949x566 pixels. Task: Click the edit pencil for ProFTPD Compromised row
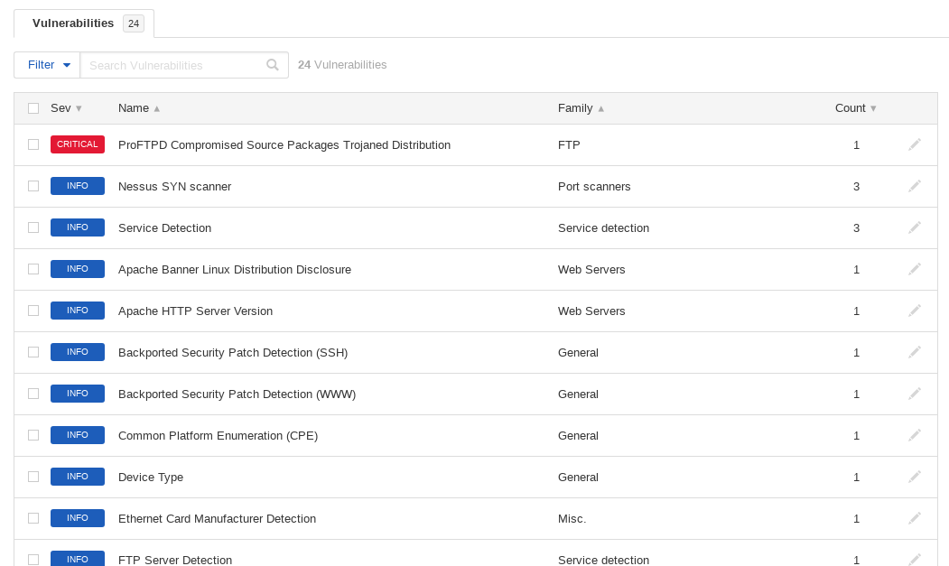click(x=915, y=144)
